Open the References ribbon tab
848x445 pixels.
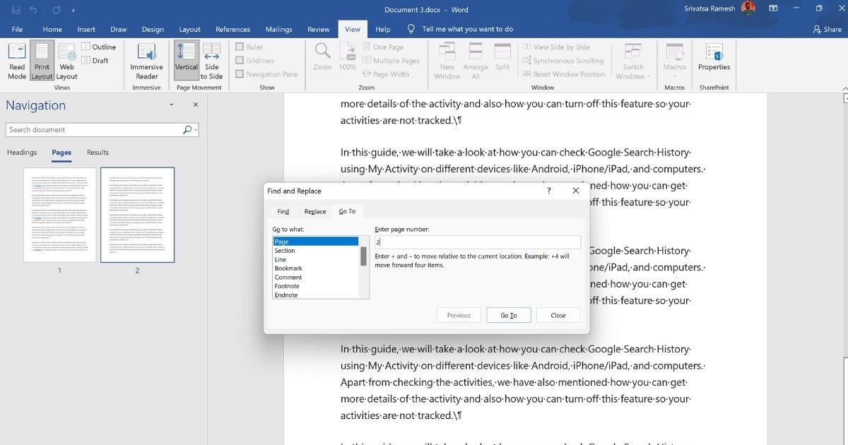(x=232, y=30)
